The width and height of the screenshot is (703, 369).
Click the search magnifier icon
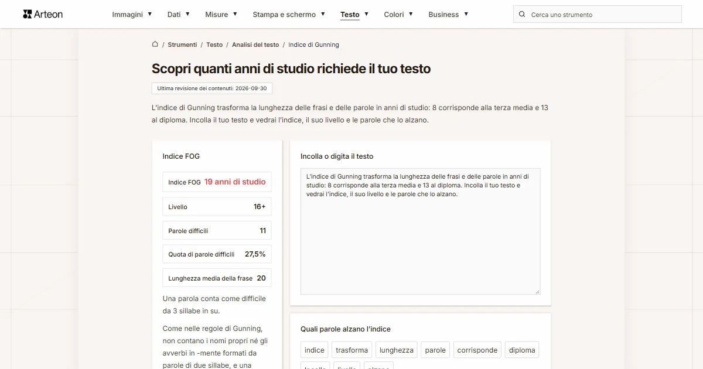tap(522, 14)
